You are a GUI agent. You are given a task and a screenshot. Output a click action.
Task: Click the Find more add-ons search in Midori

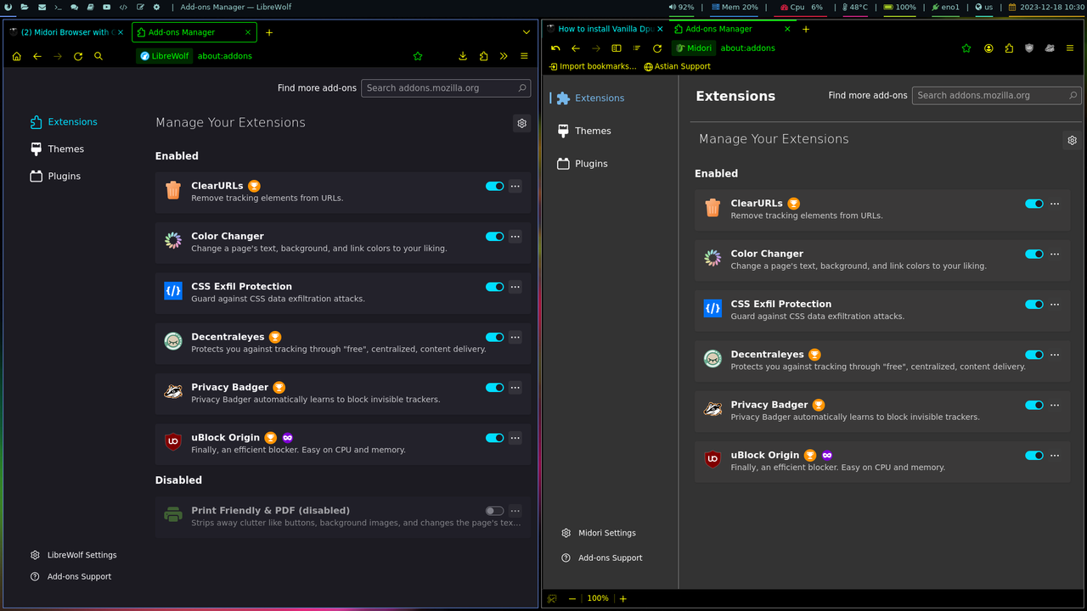(x=997, y=96)
